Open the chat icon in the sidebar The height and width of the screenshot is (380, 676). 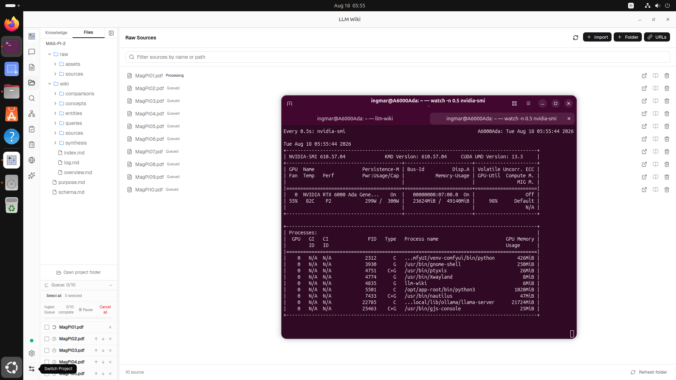coord(32,52)
